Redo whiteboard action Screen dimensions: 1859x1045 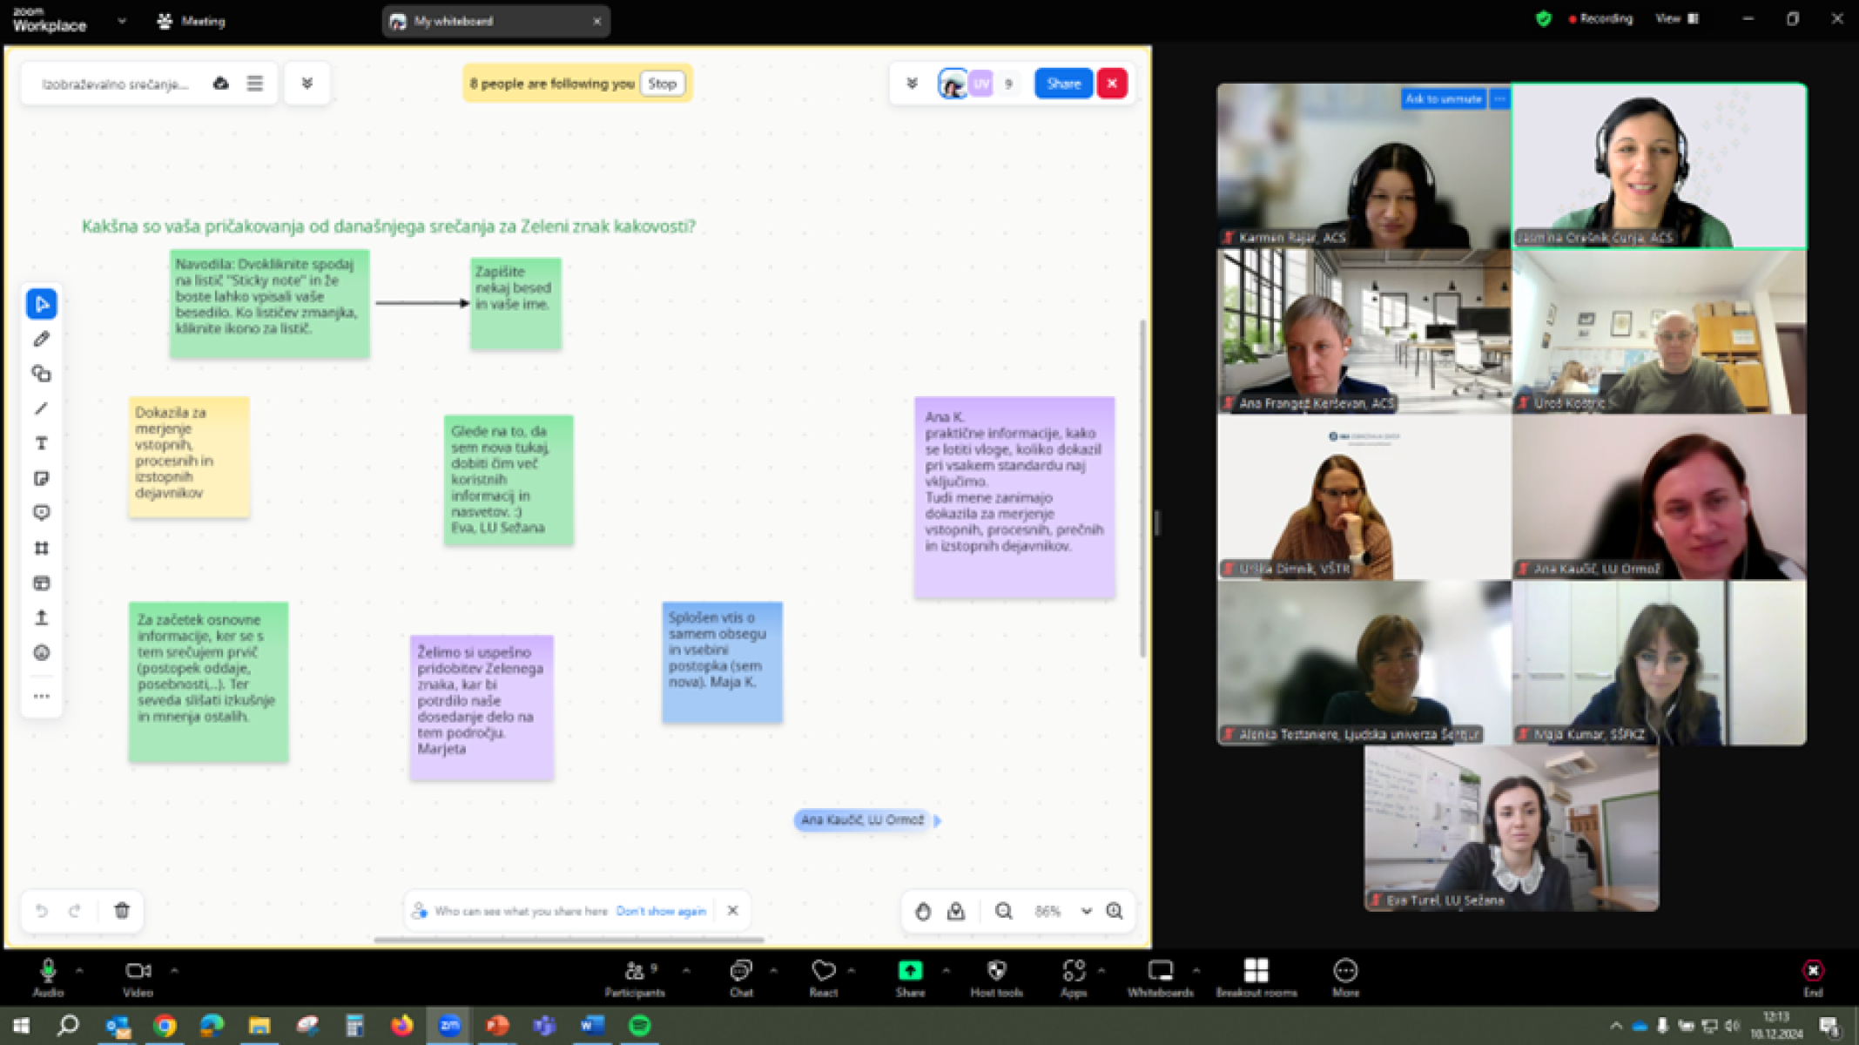point(75,911)
